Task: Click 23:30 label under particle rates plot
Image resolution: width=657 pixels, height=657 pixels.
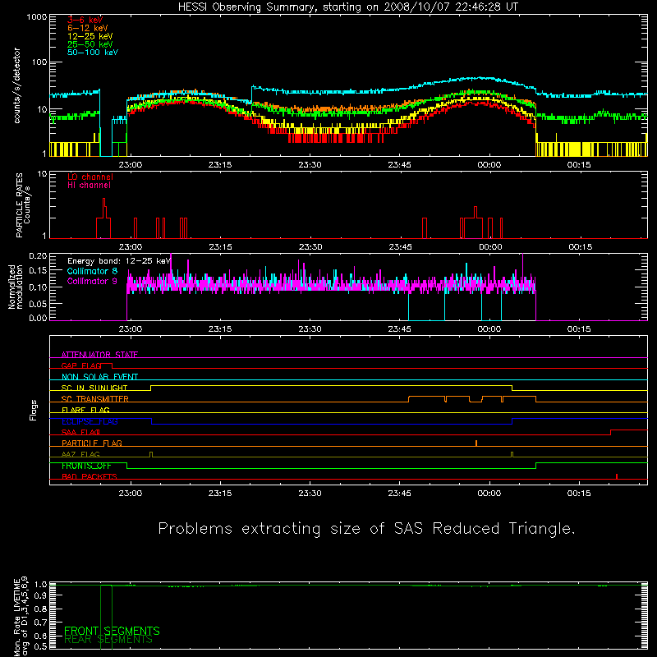Action: coord(310,247)
